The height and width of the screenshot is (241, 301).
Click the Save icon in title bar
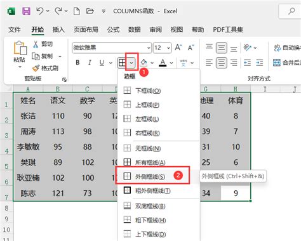26,11
